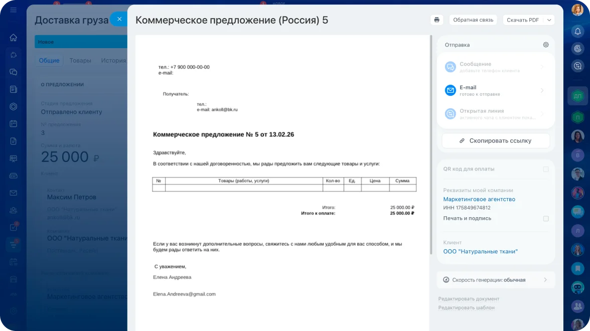This screenshot has width=590, height=331.
Task: Expand the Скачать PDF dropdown arrow
Action: [x=550, y=20]
